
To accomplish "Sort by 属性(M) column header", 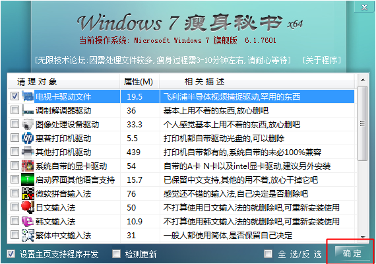I will pyautogui.click(x=140, y=82).
